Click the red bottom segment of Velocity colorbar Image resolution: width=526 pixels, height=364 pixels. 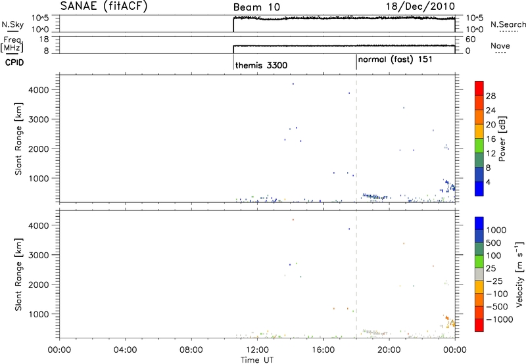(479, 325)
